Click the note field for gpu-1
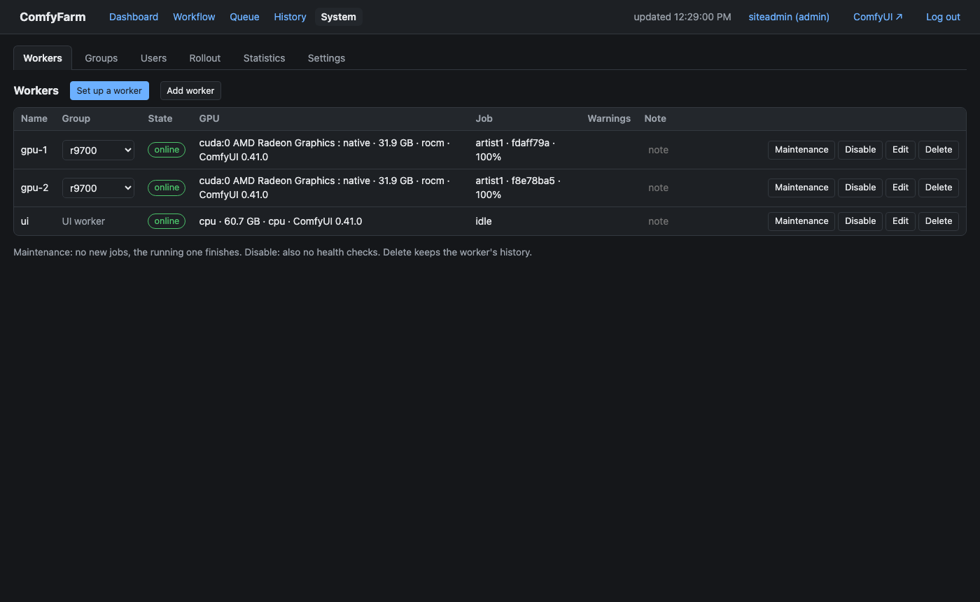 tap(700, 150)
